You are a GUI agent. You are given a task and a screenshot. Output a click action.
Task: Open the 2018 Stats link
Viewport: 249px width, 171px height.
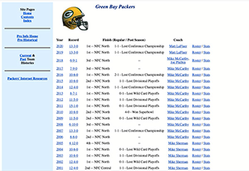point(207,61)
